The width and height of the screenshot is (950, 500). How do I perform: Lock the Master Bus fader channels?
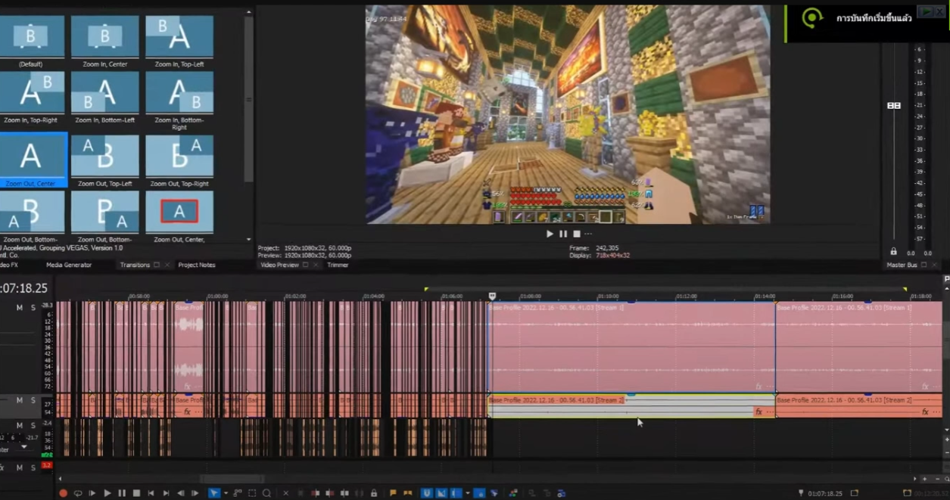(x=893, y=252)
